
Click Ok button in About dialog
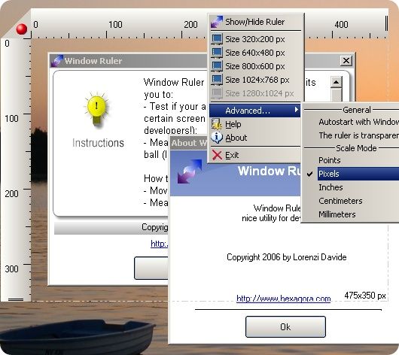point(285,326)
